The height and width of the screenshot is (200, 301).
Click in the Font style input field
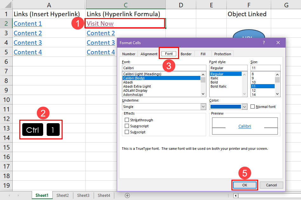(x=228, y=68)
